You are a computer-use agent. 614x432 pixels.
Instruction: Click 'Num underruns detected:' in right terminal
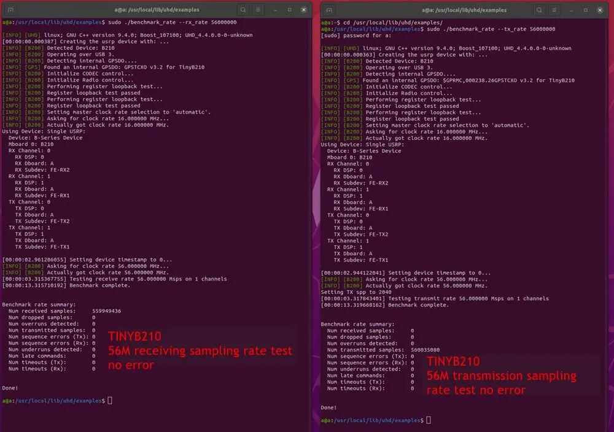coord(364,369)
